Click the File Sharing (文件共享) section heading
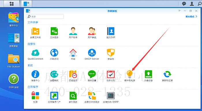 (x=33, y=22)
